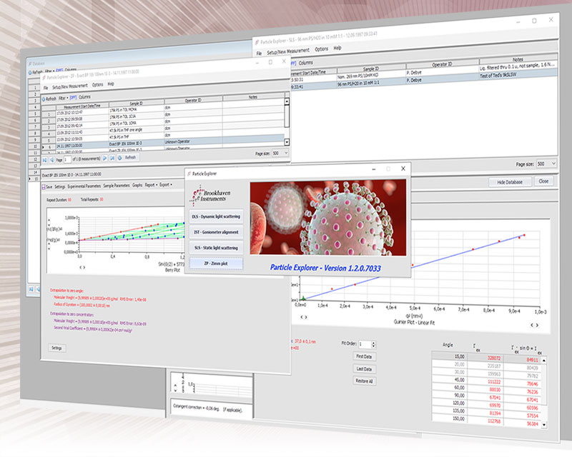Open Filter dropdown in ZP database toolbar
This screenshot has width=572, height=457.
[x=64, y=98]
